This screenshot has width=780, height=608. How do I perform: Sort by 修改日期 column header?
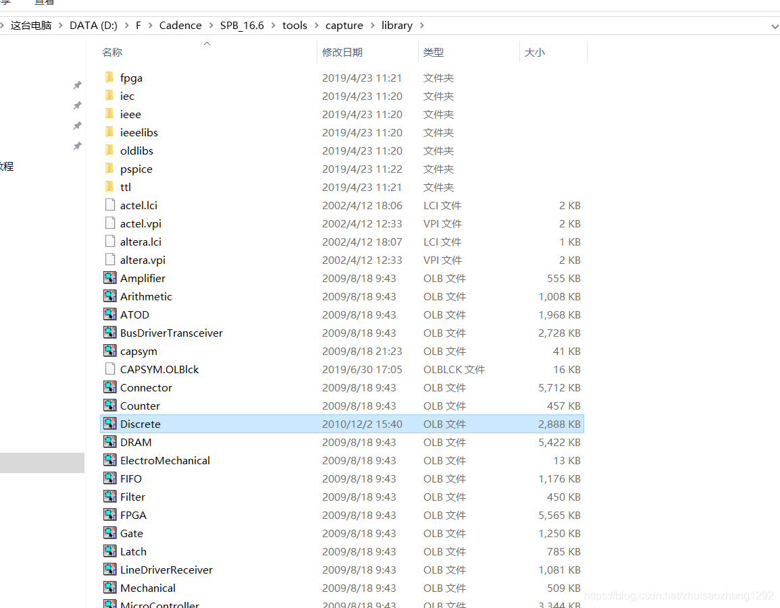(342, 52)
